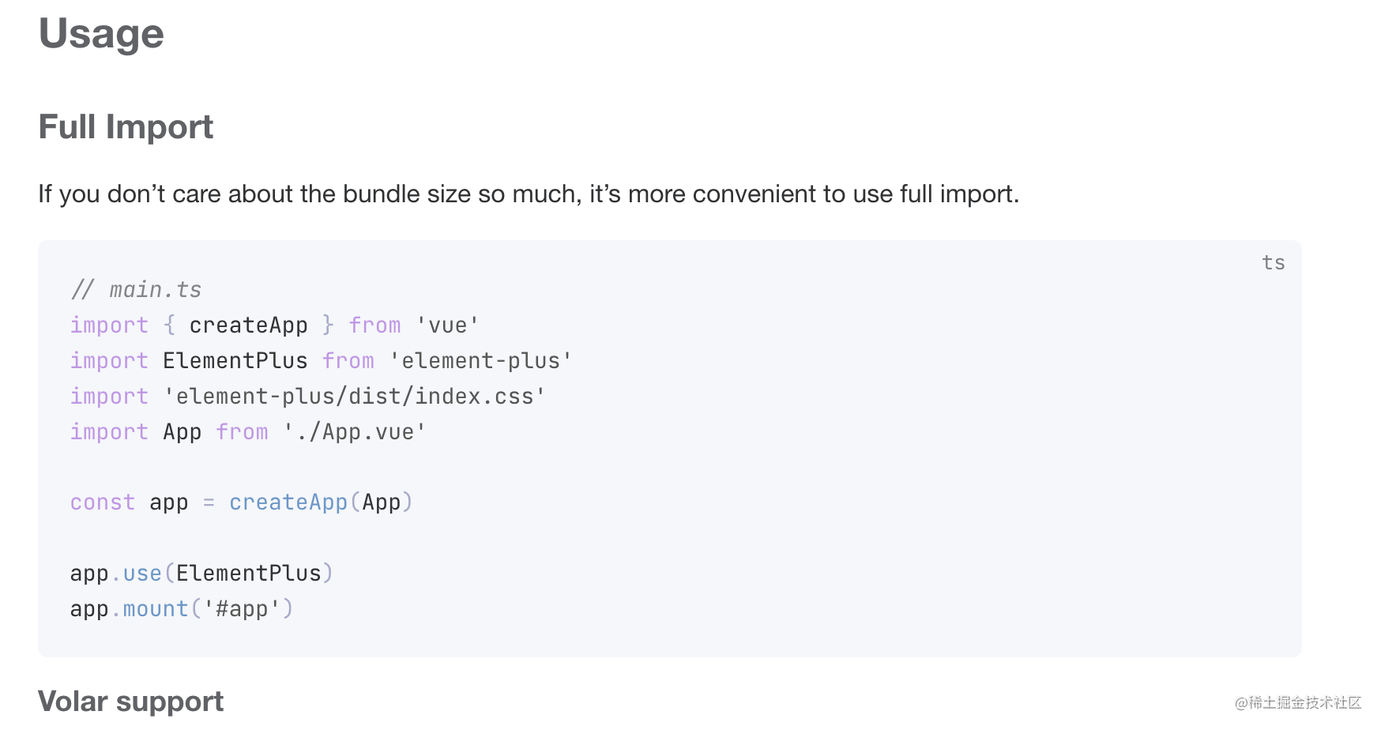The width and height of the screenshot is (1381, 730).
Task: Click the "Full Import" section heading
Action: coord(126,127)
